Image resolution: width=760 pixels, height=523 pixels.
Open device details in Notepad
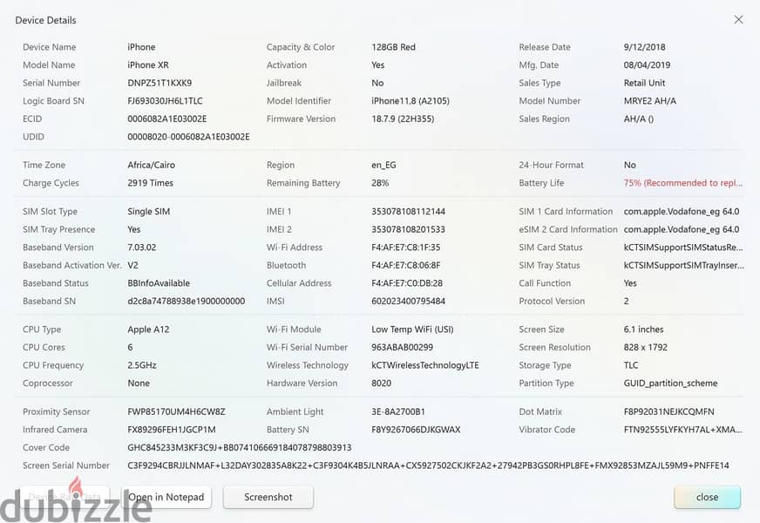point(166,497)
